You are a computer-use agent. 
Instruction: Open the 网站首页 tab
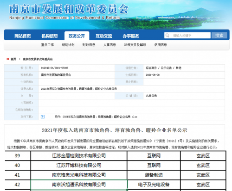click(23, 36)
